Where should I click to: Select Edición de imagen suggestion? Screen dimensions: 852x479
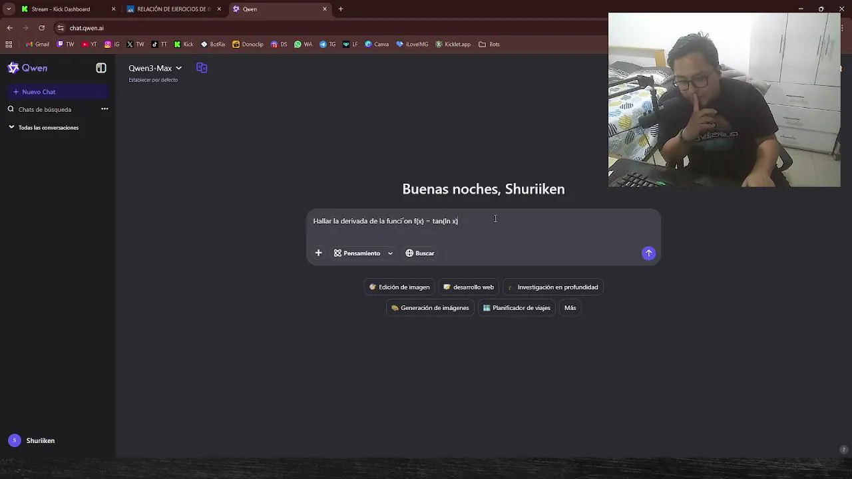(399, 287)
